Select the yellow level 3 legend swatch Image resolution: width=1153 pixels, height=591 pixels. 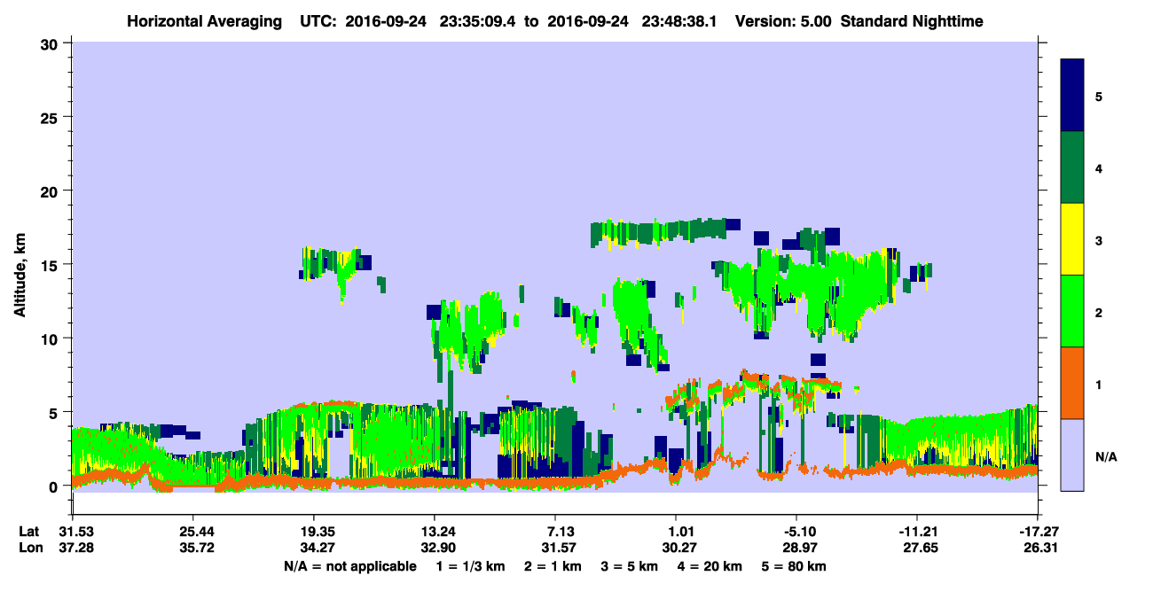click(x=1073, y=239)
